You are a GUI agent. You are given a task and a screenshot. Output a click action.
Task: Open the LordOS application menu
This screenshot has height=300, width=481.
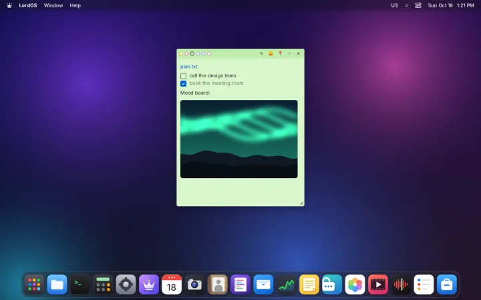pos(28,5)
